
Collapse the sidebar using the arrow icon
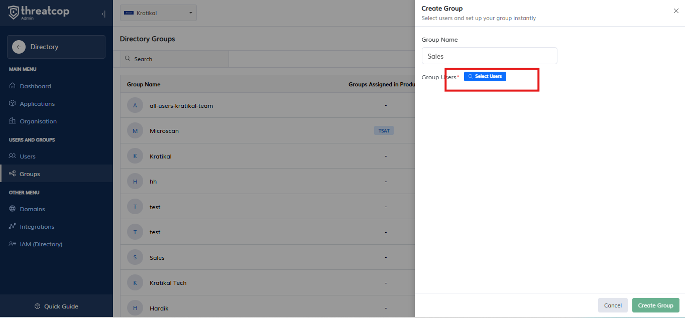pyautogui.click(x=103, y=14)
